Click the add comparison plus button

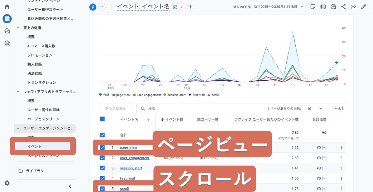[102, 7]
